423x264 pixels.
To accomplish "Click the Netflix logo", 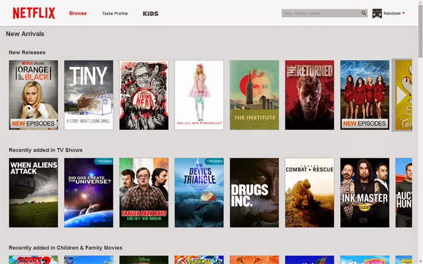I will (34, 13).
